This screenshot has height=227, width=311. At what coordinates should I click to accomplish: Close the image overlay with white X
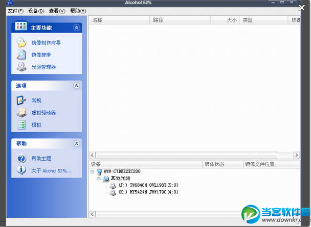tap(302, 8)
